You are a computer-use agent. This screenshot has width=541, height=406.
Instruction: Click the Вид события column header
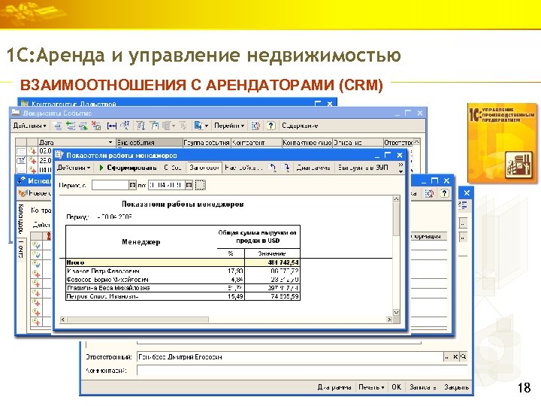[149, 143]
